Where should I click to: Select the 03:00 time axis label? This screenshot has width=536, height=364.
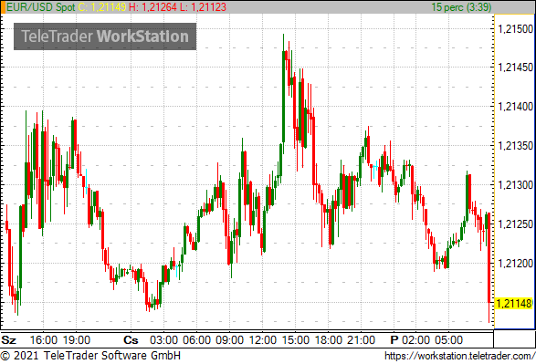point(163,340)
